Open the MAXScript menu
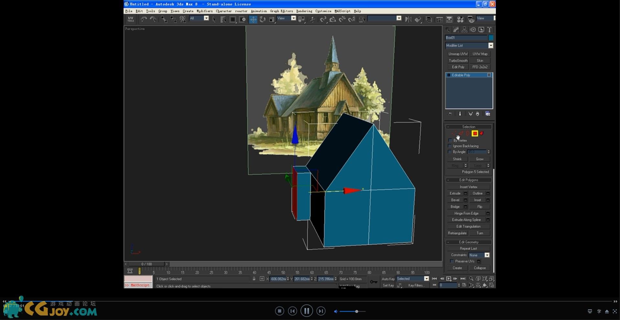Image resolution: width=620 pixels, height=320 pixels. [342, 11]
